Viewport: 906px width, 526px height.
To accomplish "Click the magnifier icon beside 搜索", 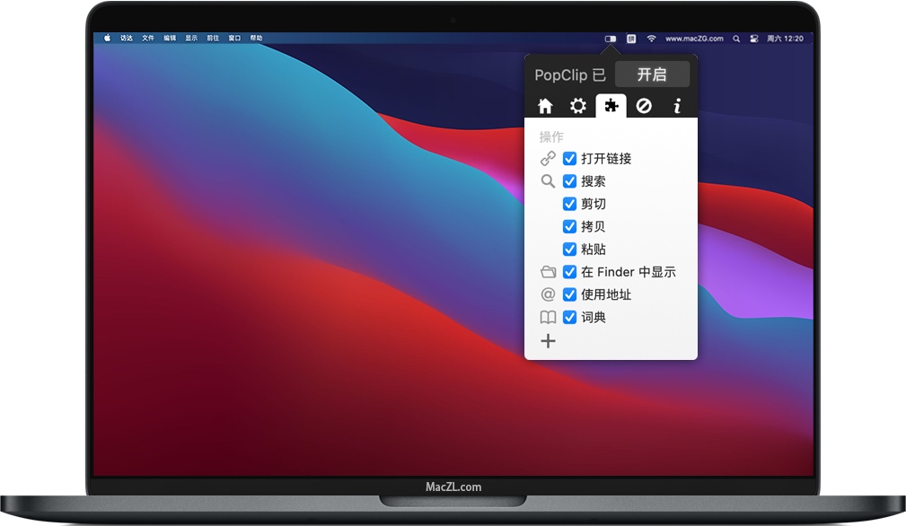I will pos(548,180).
